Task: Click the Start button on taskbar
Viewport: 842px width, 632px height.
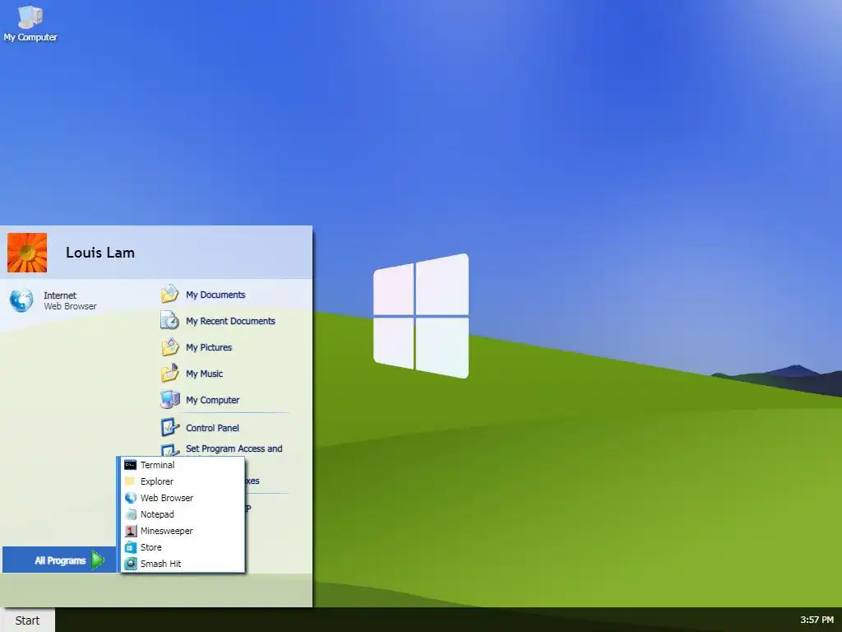Action: (27, 620)
